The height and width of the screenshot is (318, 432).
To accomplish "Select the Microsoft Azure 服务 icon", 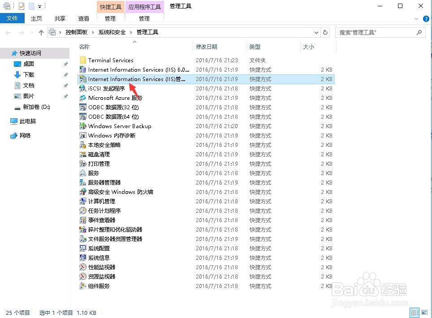I will (x=83, y=98).
